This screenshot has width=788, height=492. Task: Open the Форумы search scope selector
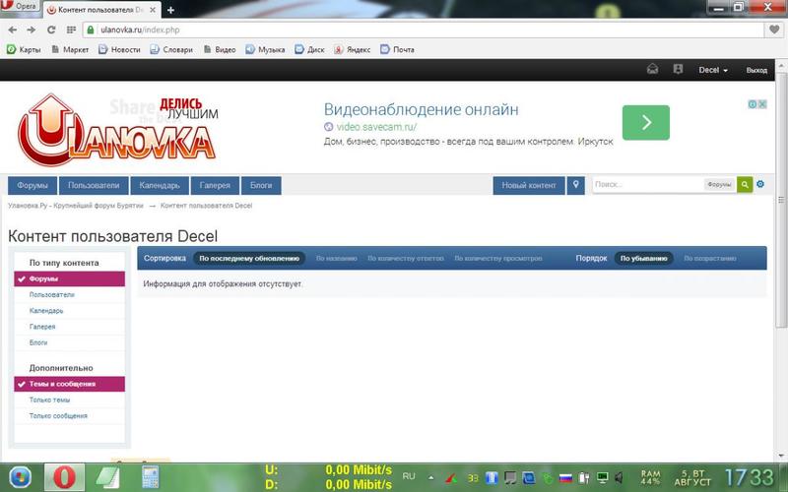[719, 185]
